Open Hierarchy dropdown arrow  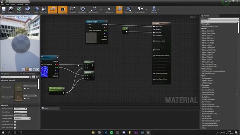158,10
